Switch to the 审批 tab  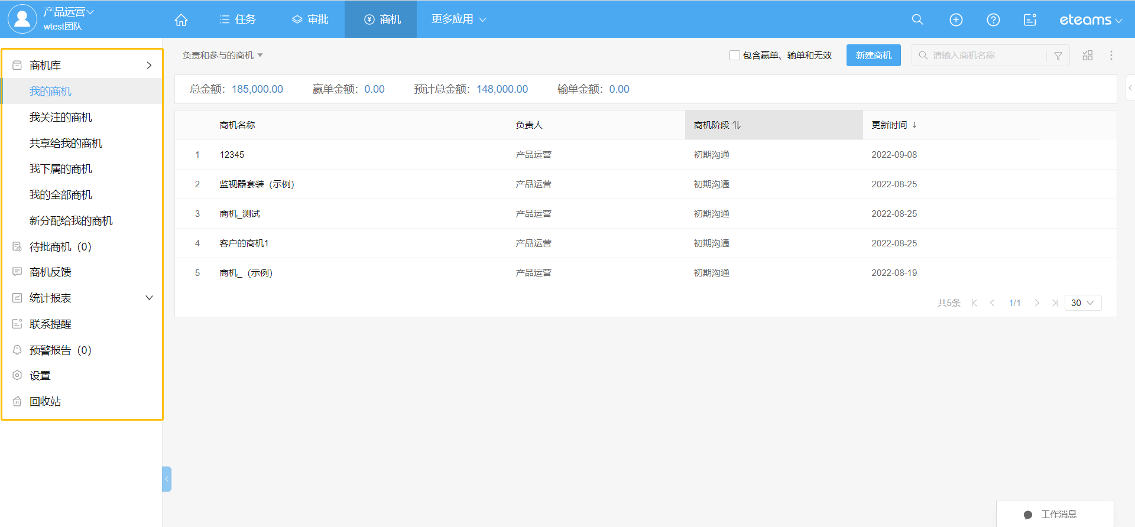coord(310,19)
